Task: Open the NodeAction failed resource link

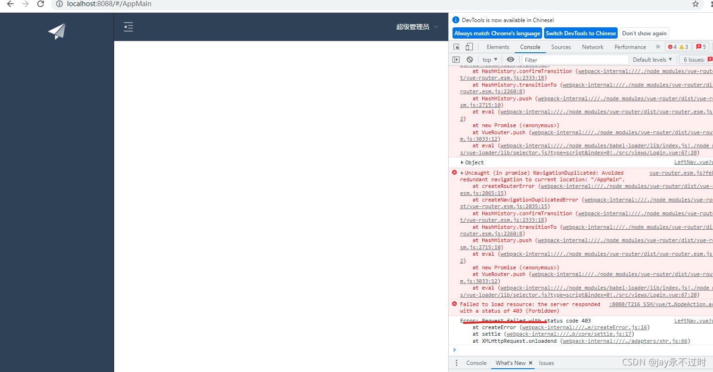Action: (x=661, y=304)
